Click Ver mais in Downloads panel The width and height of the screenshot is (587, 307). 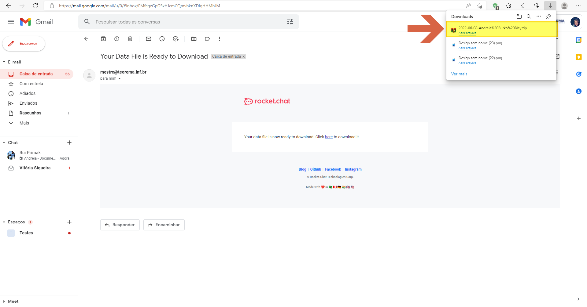pyautogui.click(x=459, y=74)
